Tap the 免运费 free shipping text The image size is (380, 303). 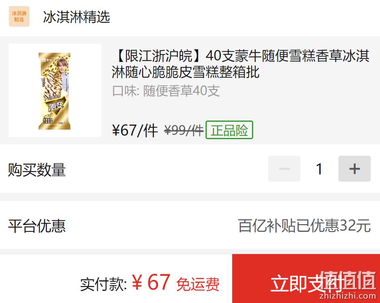(x=198, y=284)
